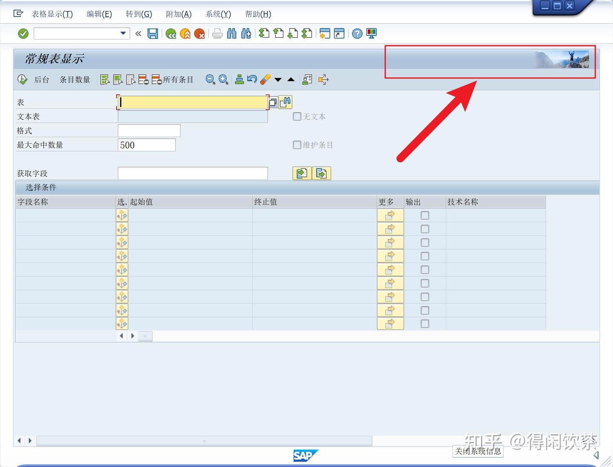Click inside the 表 input field

pos(192,102)
